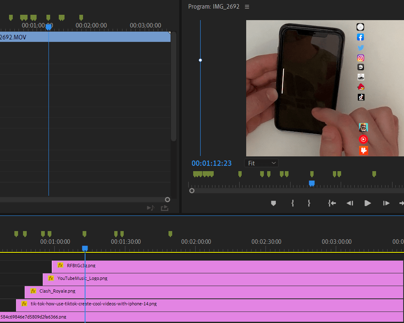Click the fx badge on the Clash_Royale.png clip

(33, 292)
